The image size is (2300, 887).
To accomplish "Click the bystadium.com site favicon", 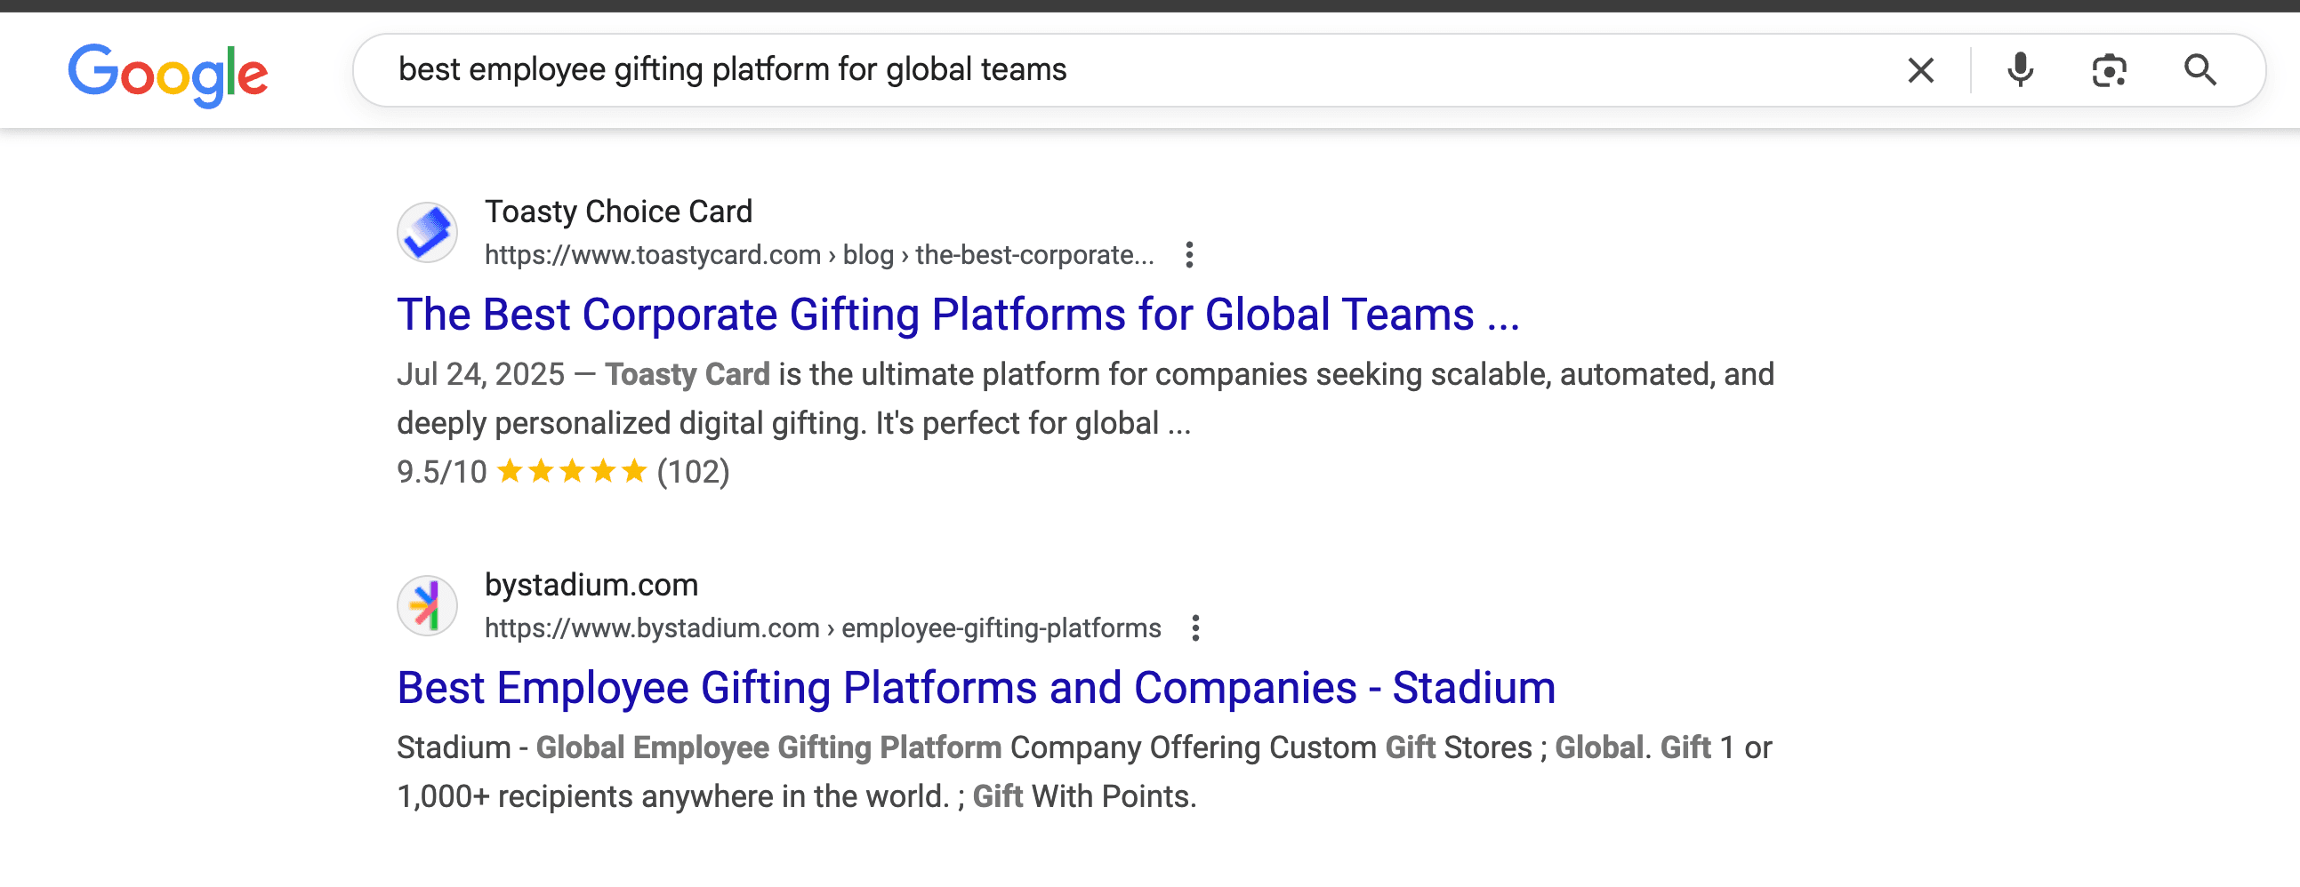I will pyautogui.click(x=428, y=605).
